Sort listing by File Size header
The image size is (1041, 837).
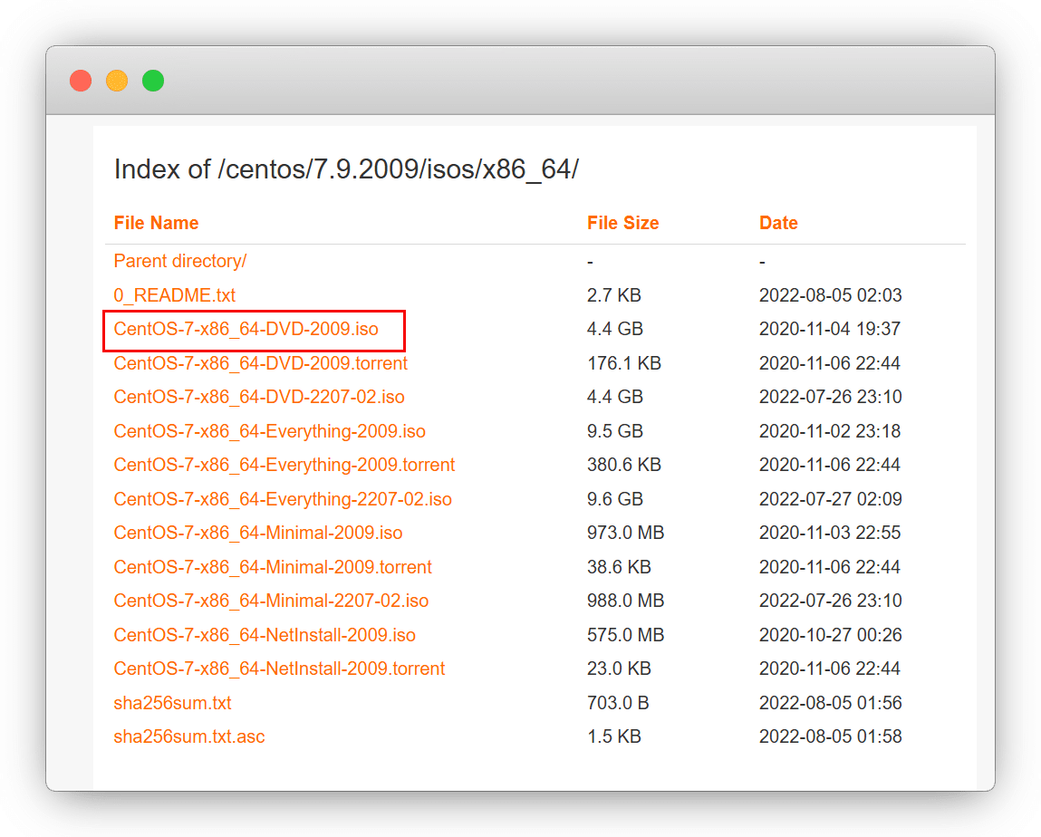(x=622, y=223)
